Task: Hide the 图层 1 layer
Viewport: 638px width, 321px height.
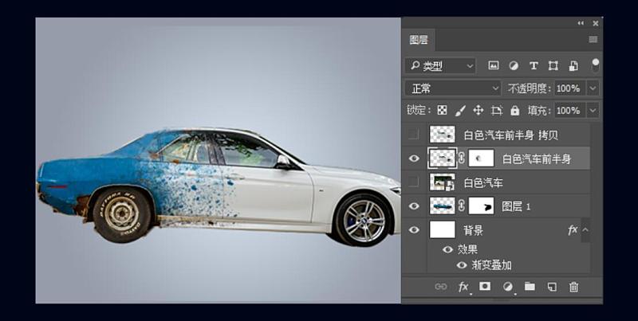Action: (x=414, y=206)
